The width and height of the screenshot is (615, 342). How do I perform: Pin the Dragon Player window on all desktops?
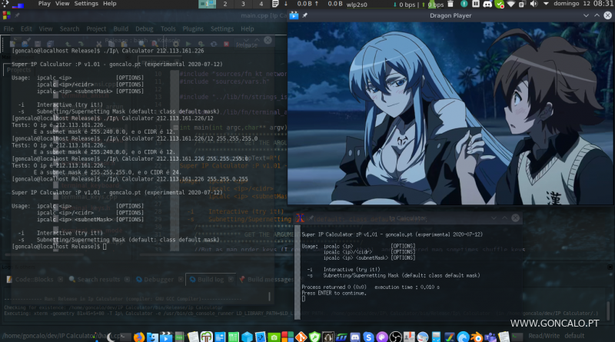coord(304,15)
